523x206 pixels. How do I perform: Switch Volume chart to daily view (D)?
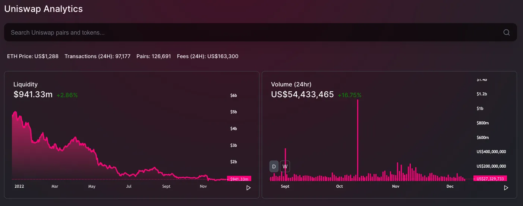click(274, 166)
